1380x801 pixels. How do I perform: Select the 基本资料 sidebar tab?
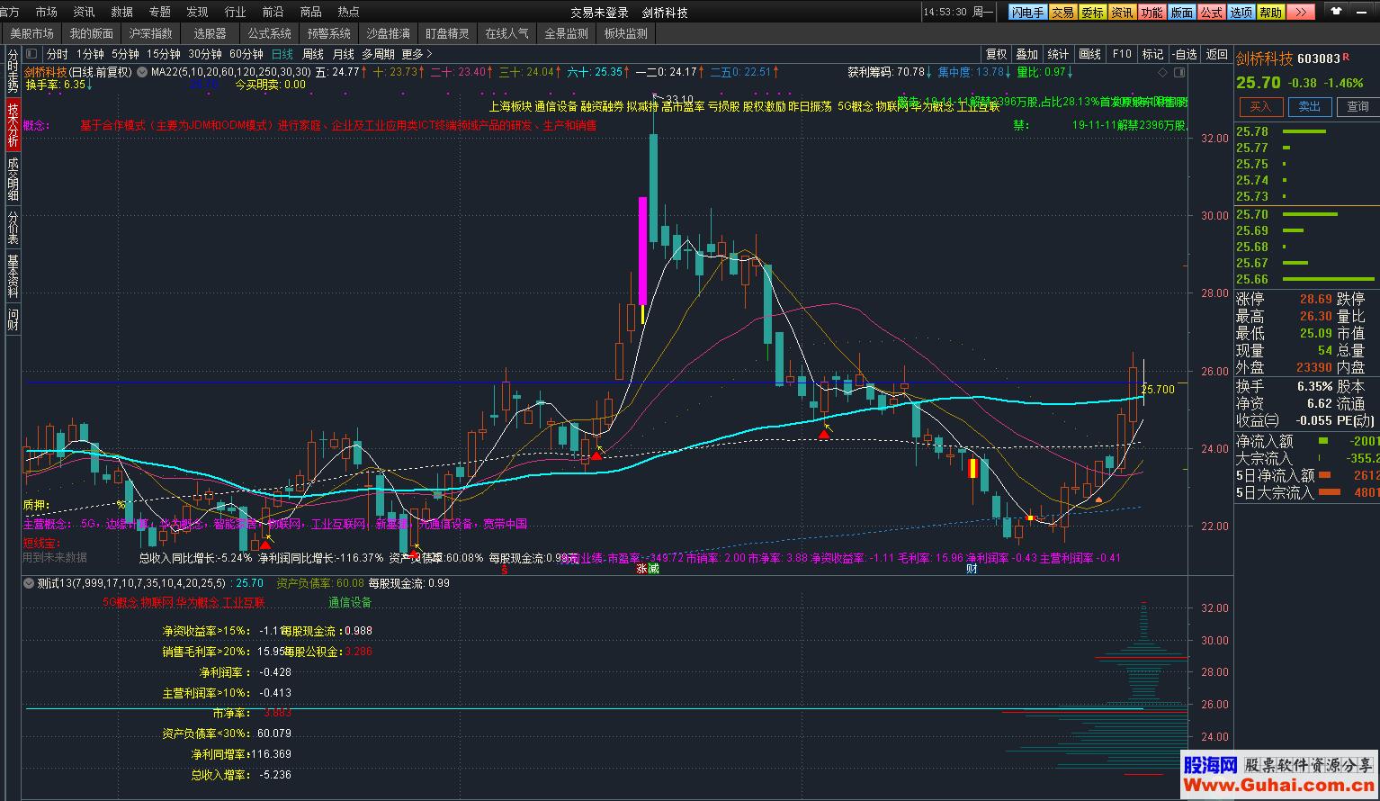point(13,276)
